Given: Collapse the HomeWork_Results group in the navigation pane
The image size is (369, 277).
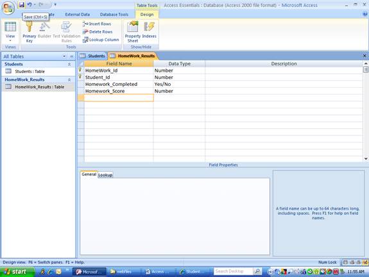Looking at the screenshot, I should tap(69, 80).
